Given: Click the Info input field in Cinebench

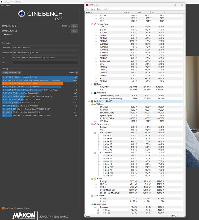Looking at the screenshot, I should pyautogui.click(x=45, y=62).
